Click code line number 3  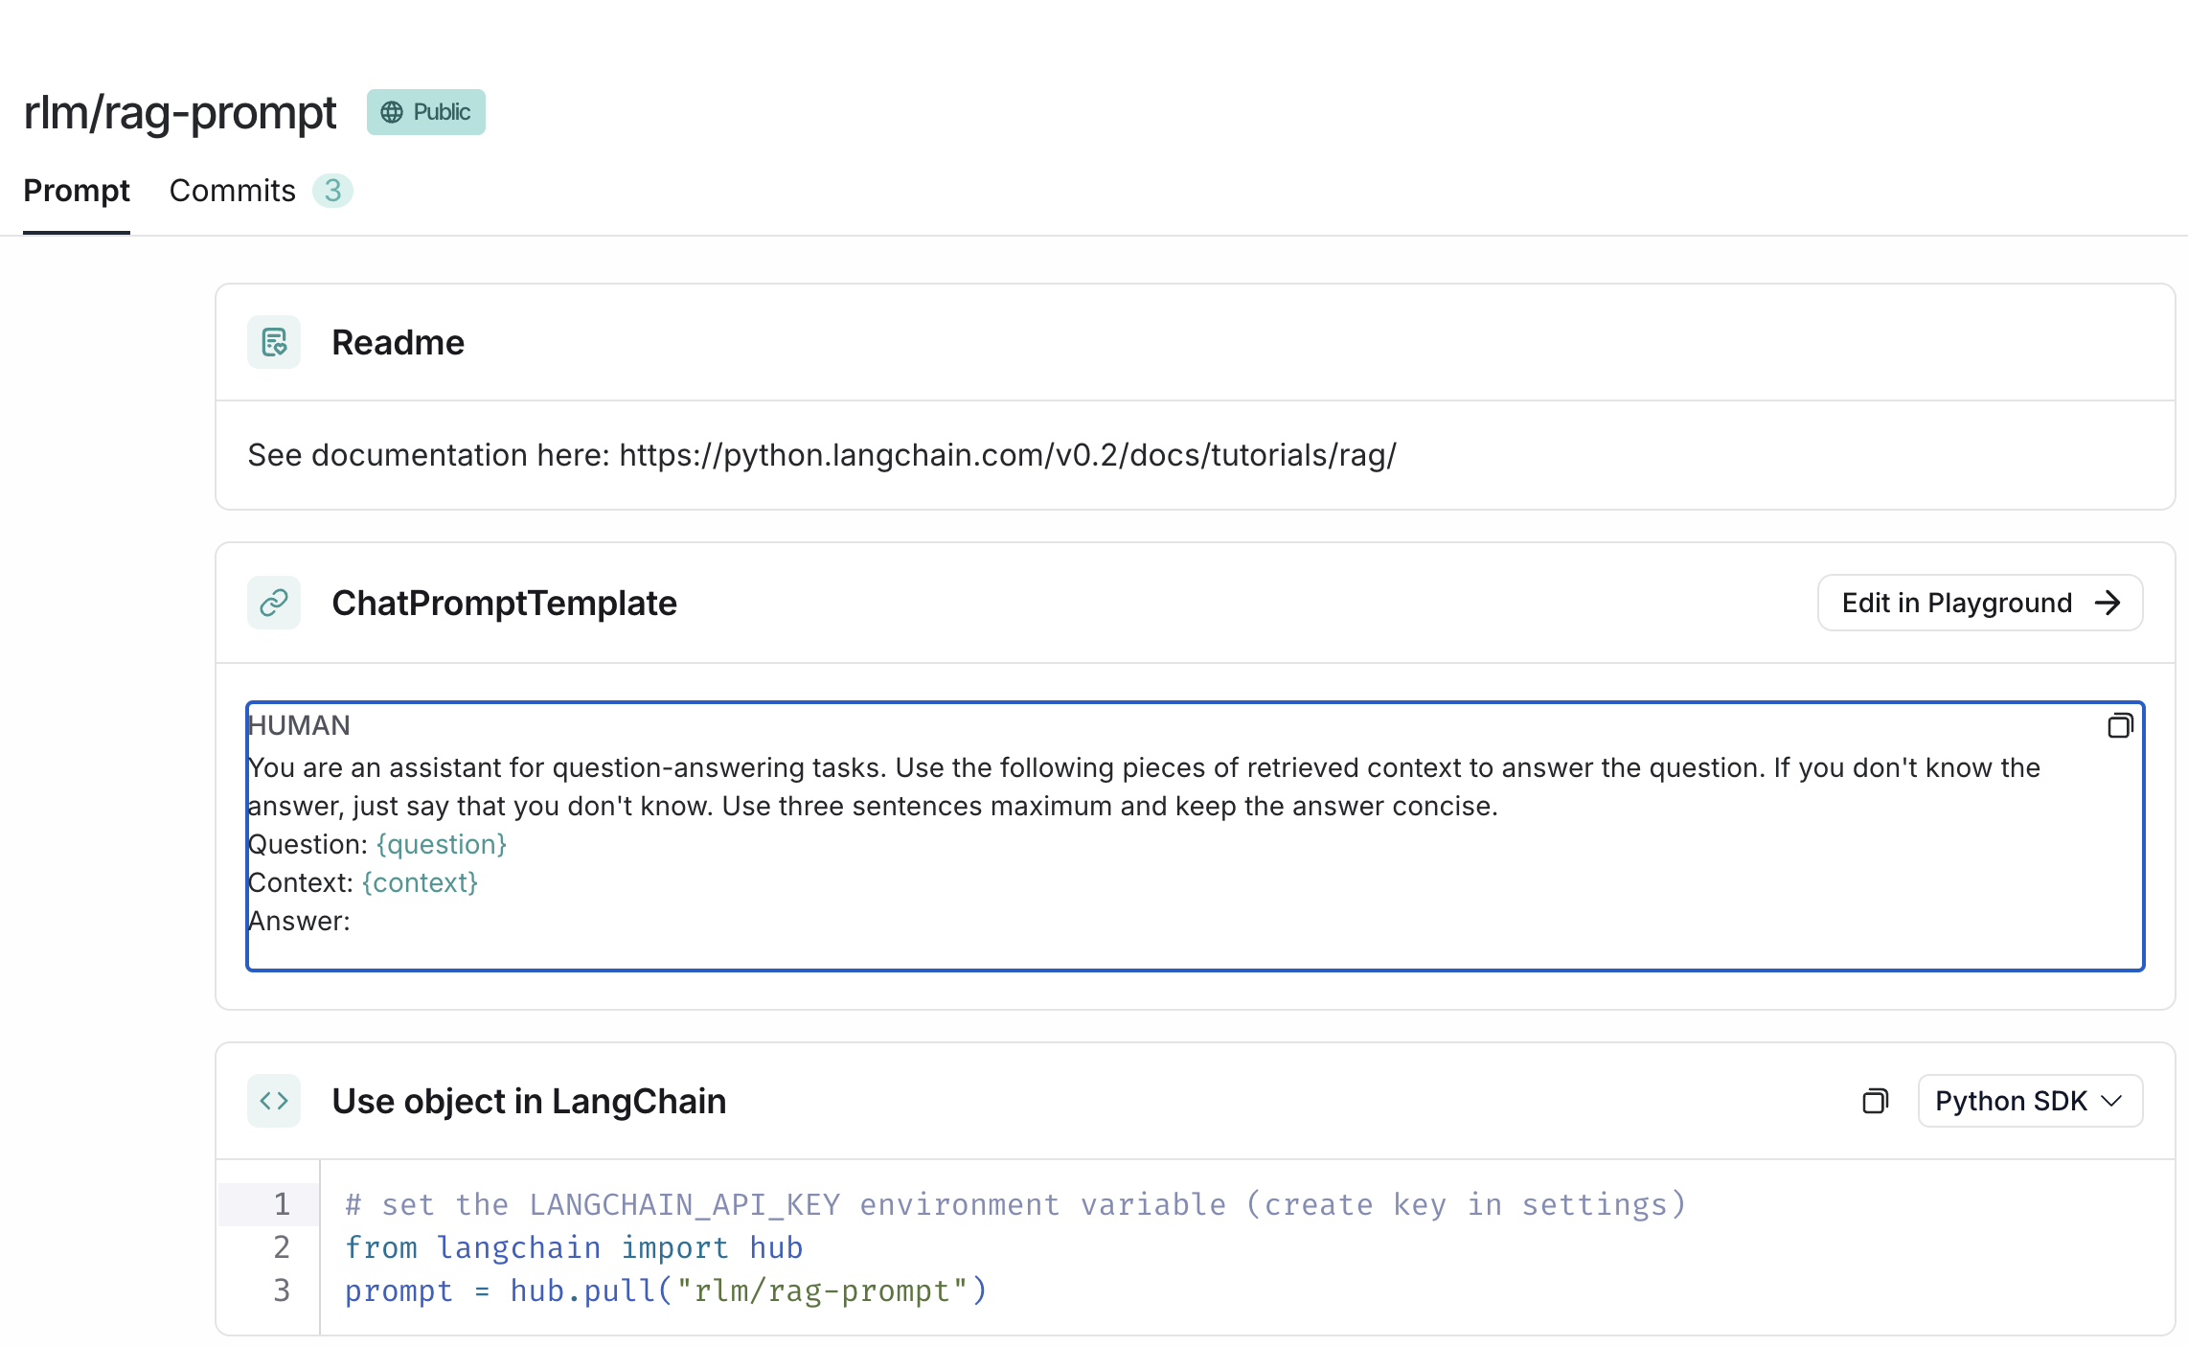click(x=282, y=1290)
